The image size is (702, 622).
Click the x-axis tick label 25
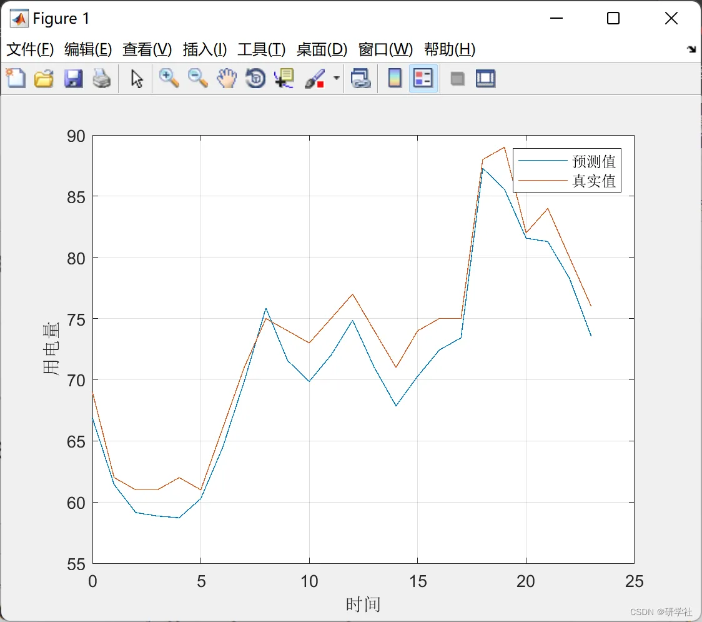(635, 581)
